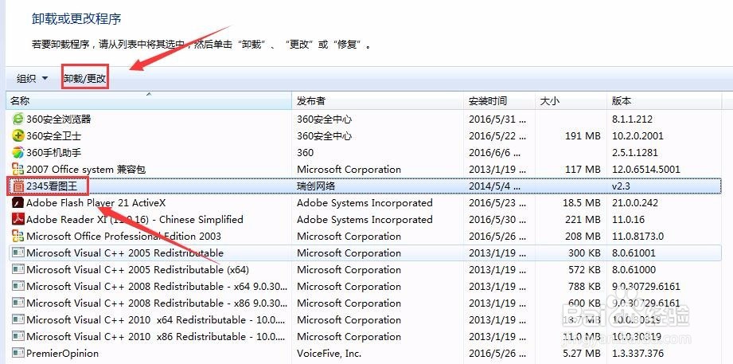Select the 2345看图王 entry name
This screenshot has width=733, height=364.
pyautogui.click(x=51, y=186)
